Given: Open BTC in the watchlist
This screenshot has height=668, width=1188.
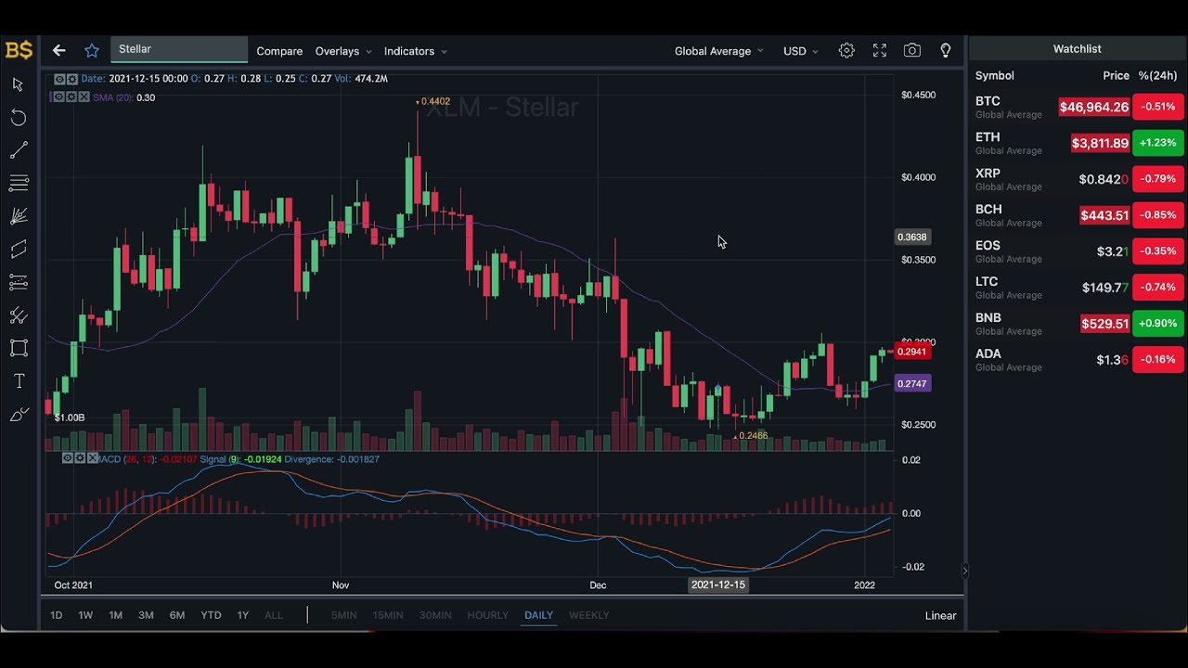Looking at the screenshot, I should [1078, 107].
